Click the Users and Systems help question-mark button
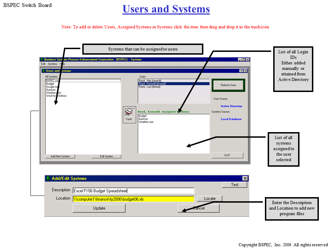 (241, 71)
